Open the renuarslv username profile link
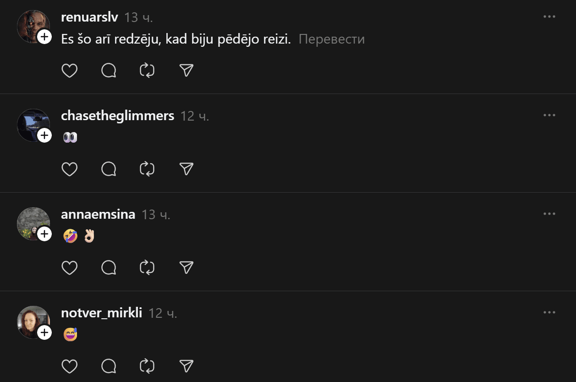The width and height of the screenshot is (576, 382). (x=89, y=17)
